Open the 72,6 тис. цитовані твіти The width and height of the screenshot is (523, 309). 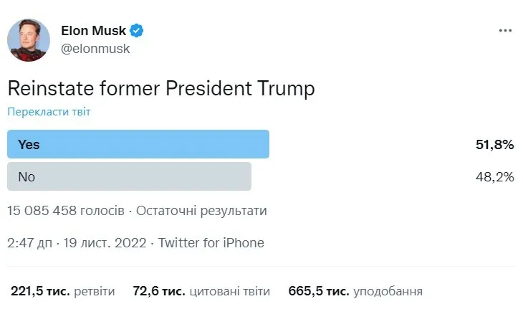click(x=201, y=291)
